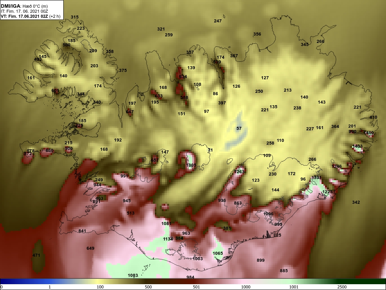Pick the map value 1305
Image resolution: width=386 pixels, height=290 pixels.
coord(191,165)
